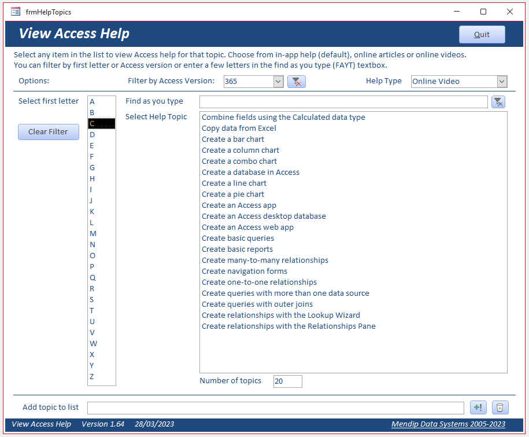
Task: Open the Access Version dropdown arrow
Action: tap(278, 82)
